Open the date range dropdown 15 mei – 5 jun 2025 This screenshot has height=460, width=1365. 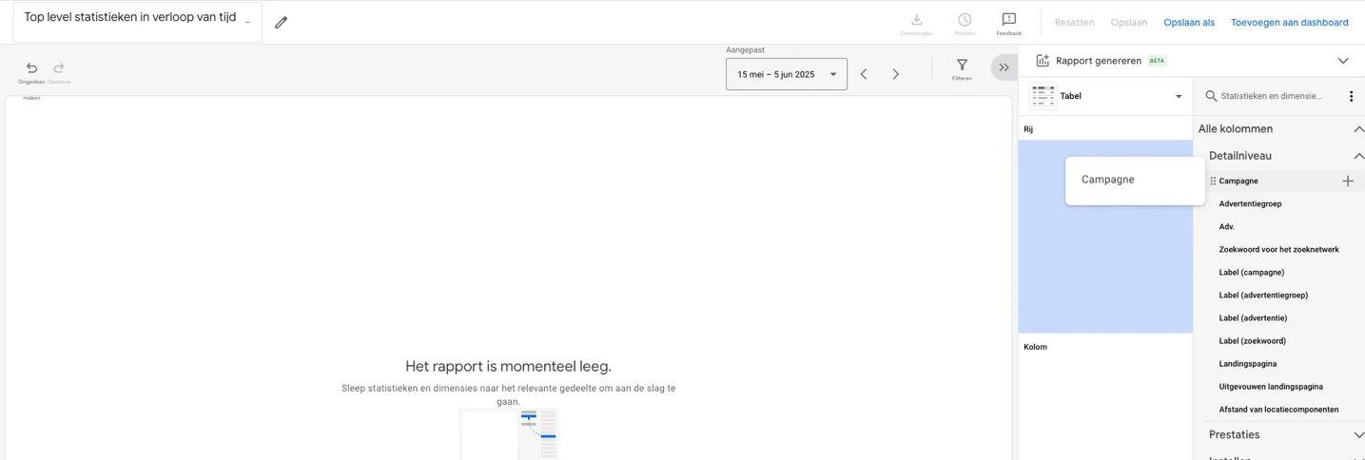[x=787, y=74]
